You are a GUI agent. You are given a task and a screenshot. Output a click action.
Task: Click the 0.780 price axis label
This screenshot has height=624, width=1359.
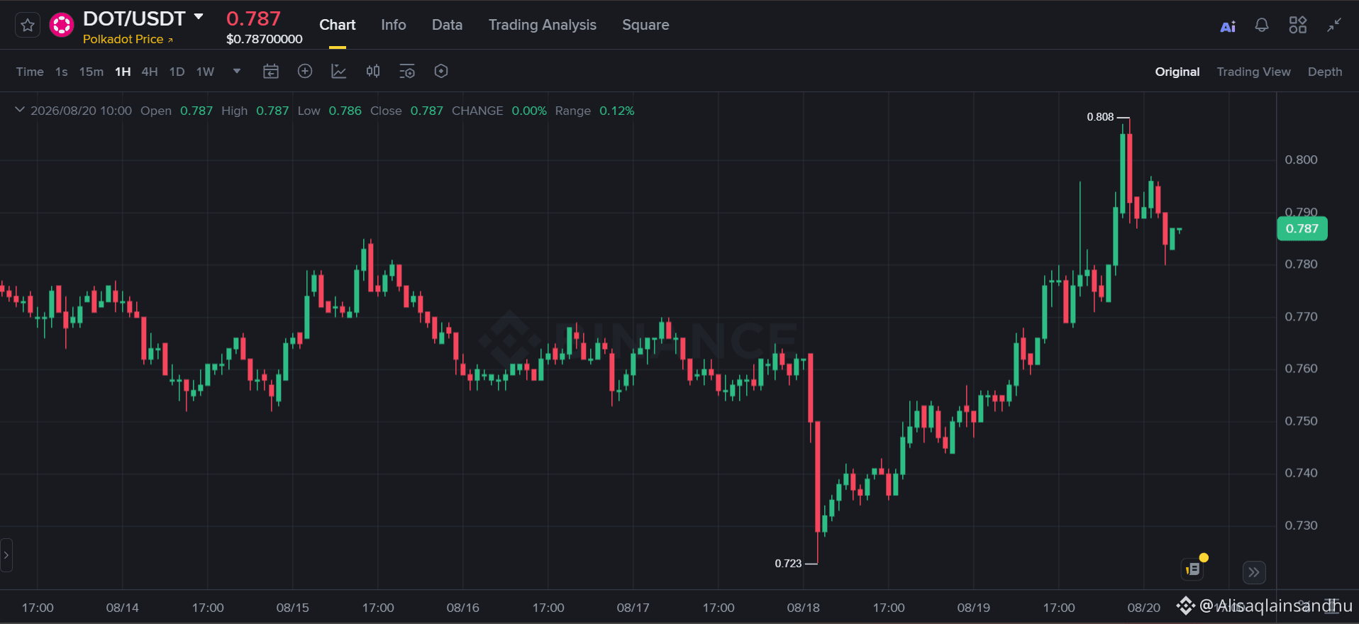(x=1301, y=264)
